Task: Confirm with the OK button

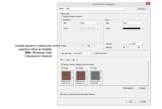Action: 131,101
